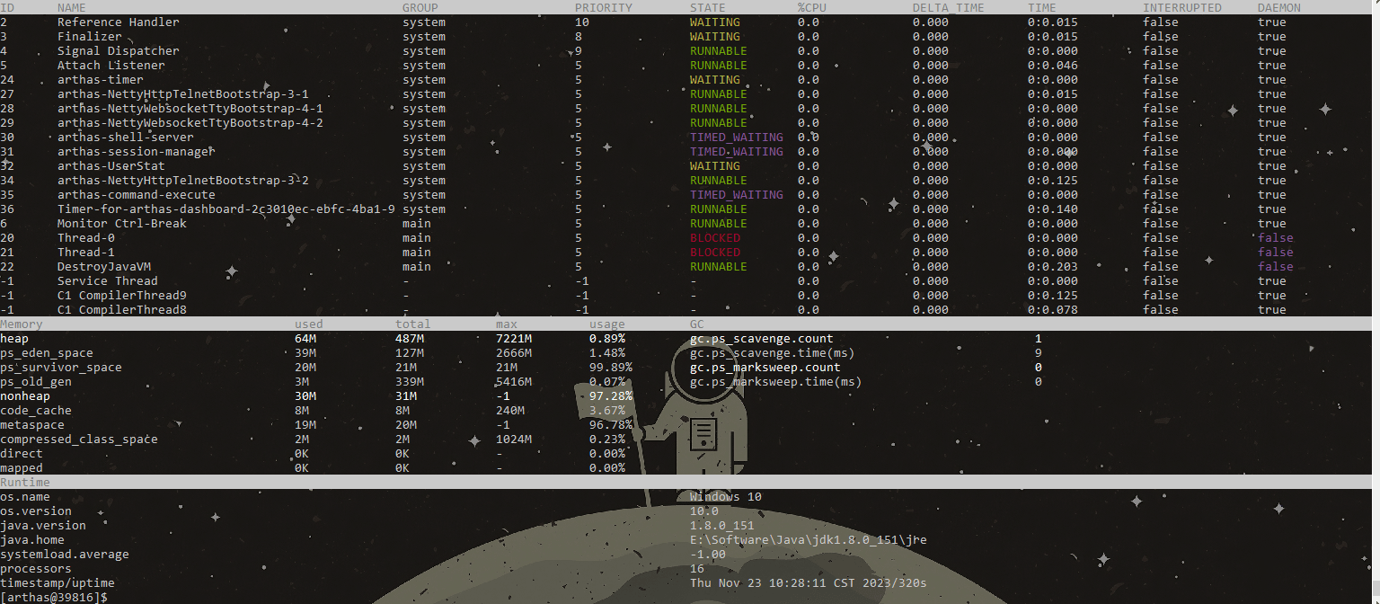
Task: Click the %CPU column header
Action: pos(812,8)
